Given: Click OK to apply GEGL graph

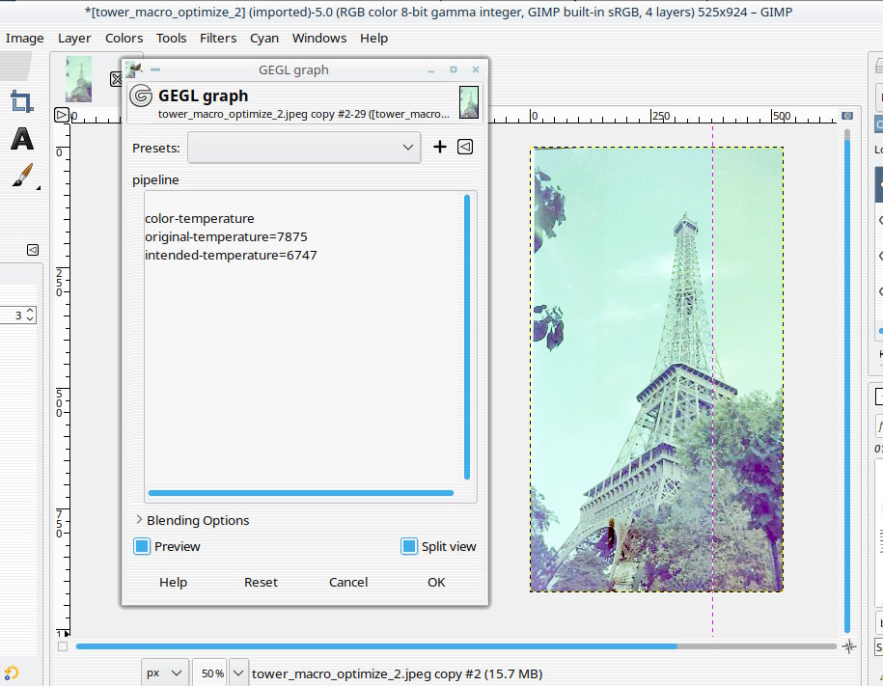Looking at the screenshot, I should [436, 583].
